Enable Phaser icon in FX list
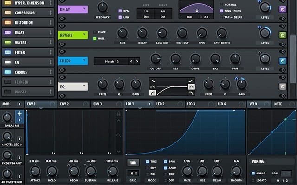 pyautogui.click(x=7, y=92)
